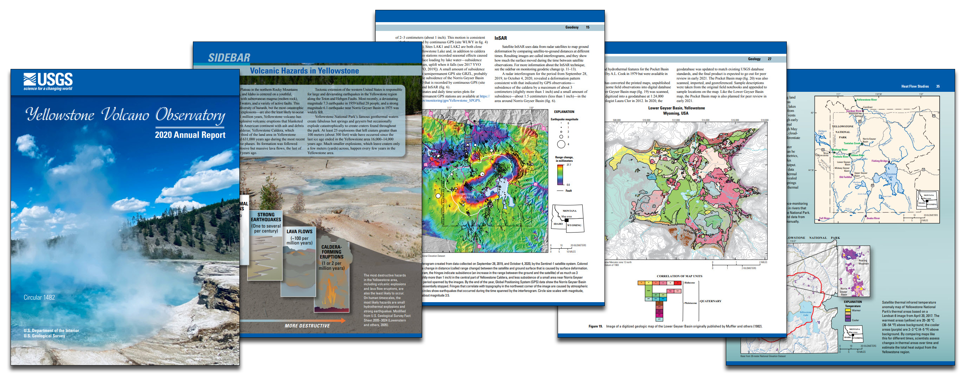This screenshot has height=382, width=966.
Task: Click the Figure 19 caption text
Action: [x=675, y=326]
